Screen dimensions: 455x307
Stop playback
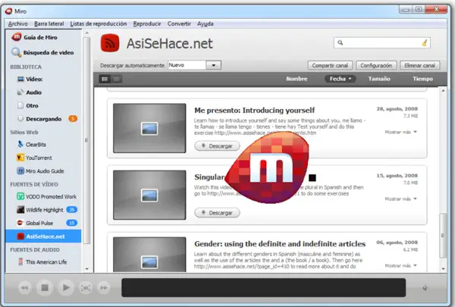pos(45,287)
